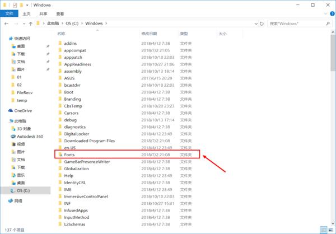The height and width of the screenshot is (234, 336).
Task: Switch to the 查看 tab
Action: tap(60, 13)
